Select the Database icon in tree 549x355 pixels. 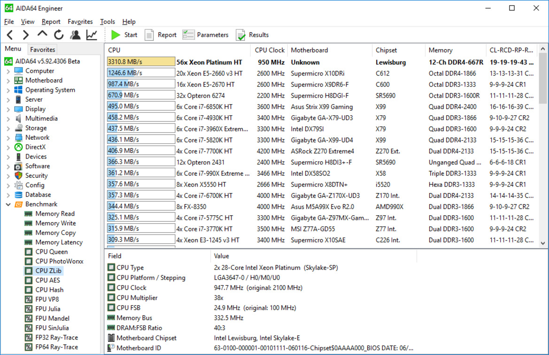point(19,195)
